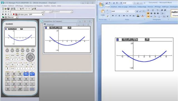Save the Word document from Quick Access toolbar
Viewport: 178px width, 101px height.
pos(107,3)
